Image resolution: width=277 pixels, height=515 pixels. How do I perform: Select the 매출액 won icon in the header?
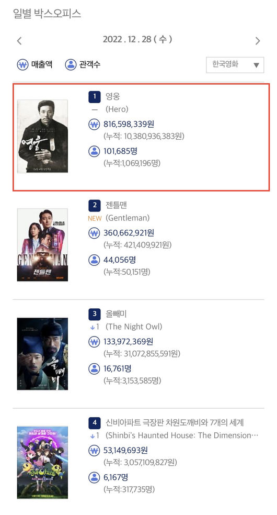22,65
